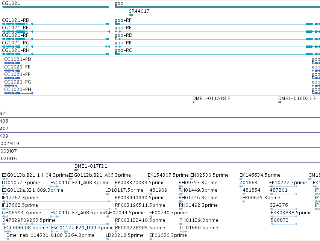Select transcript gpp-RD
This screenshot has width=320, height=241.
pyautogui.click(x=123, y=35)
